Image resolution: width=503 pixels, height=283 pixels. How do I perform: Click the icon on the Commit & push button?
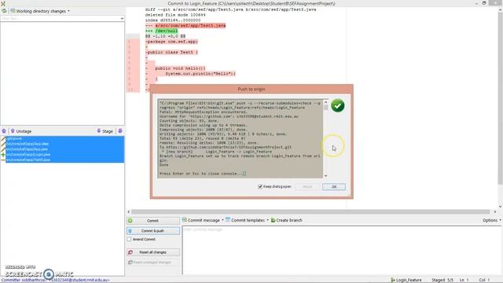point(130,230)
